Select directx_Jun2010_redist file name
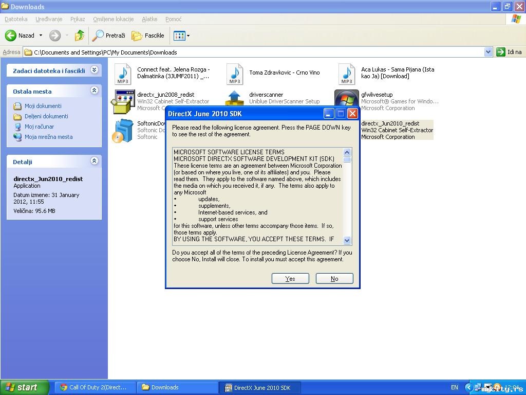 point(390,123)
